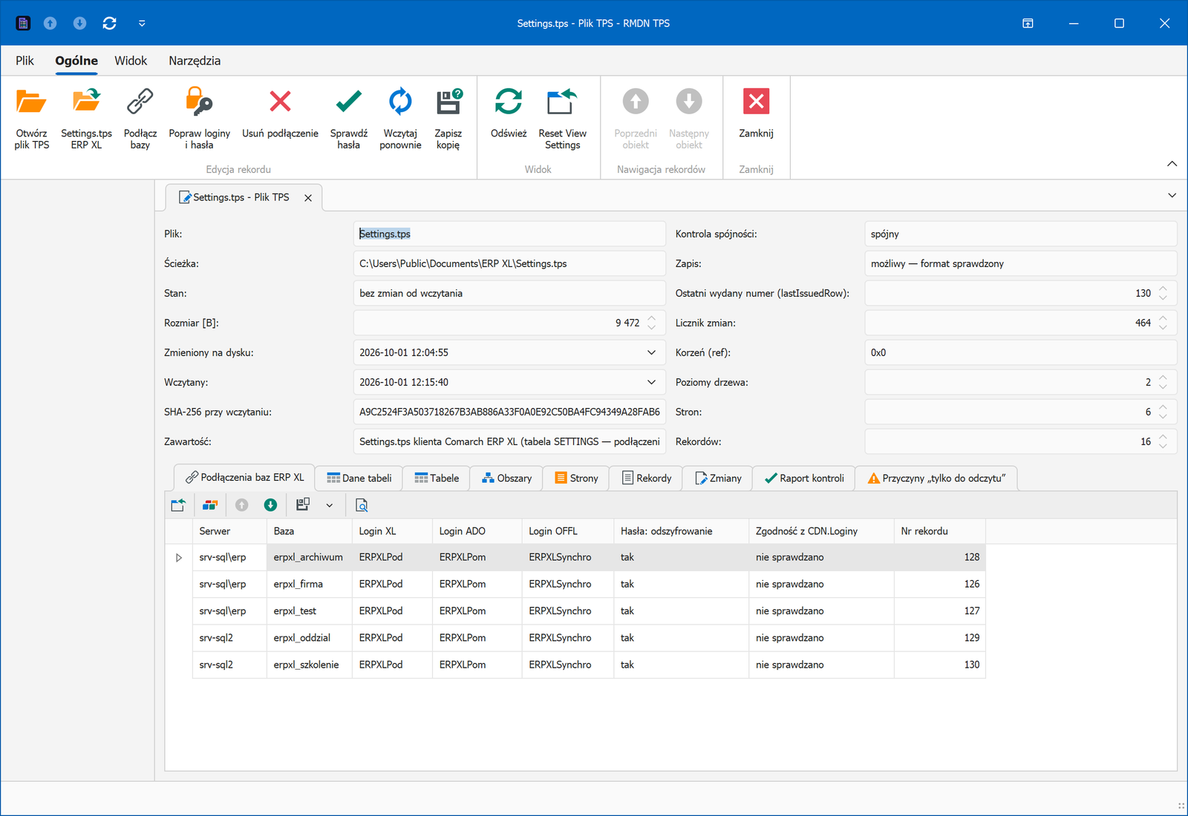Load Settings.tps ERP XL file
The image size is (1188, 816).
tap(86, 119)
